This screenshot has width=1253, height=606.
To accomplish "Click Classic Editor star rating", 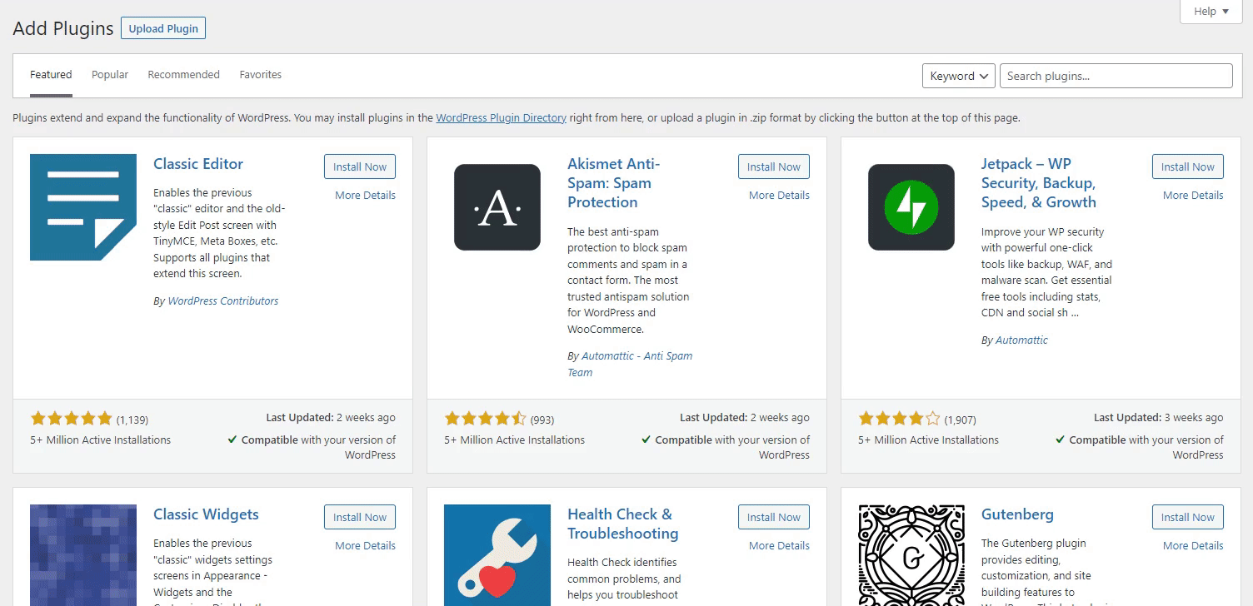I will [71, 419].
